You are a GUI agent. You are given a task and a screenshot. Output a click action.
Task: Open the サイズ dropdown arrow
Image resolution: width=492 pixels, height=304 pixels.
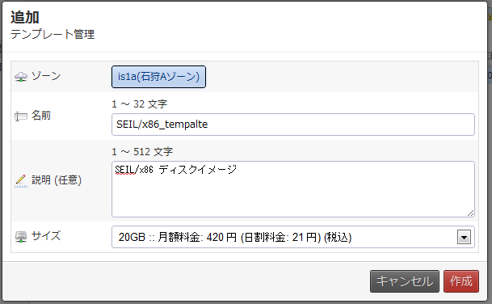coord(464,237)
